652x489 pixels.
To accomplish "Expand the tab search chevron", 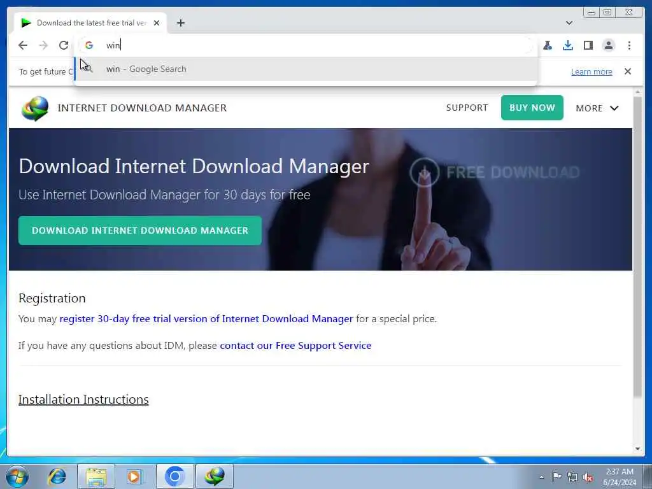I will click(x=569, y=23).
